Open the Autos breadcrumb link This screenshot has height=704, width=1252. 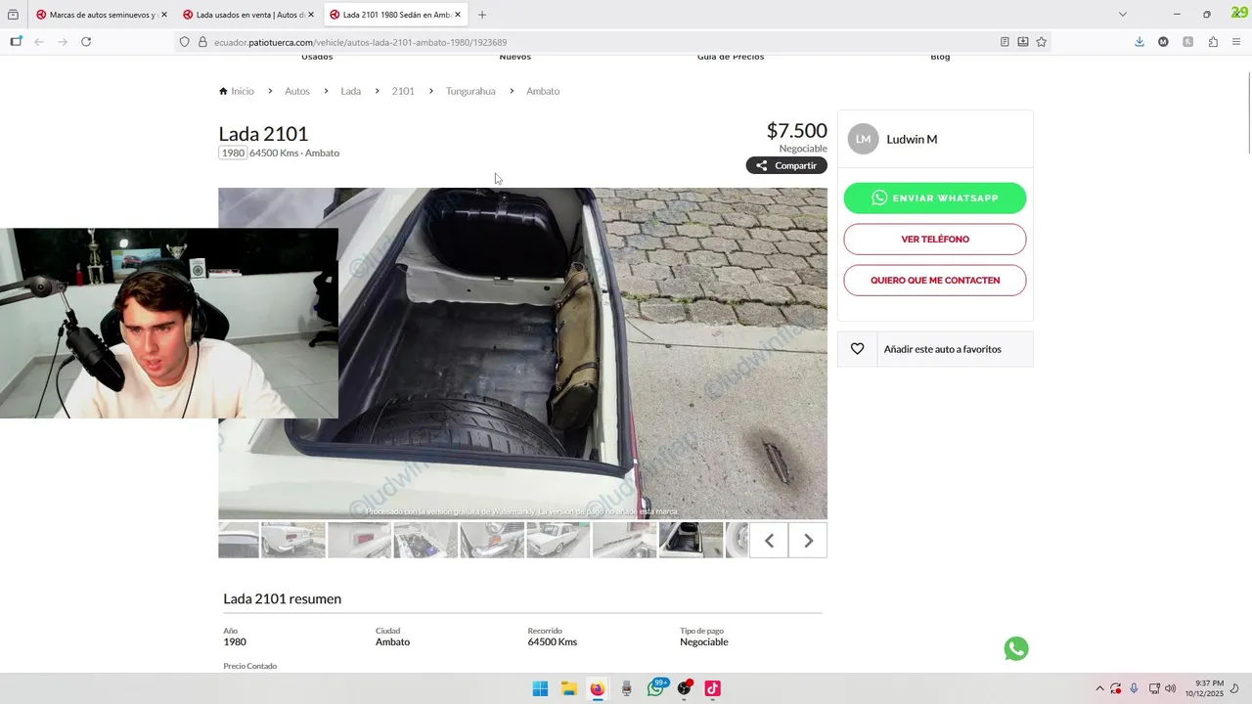297,91
